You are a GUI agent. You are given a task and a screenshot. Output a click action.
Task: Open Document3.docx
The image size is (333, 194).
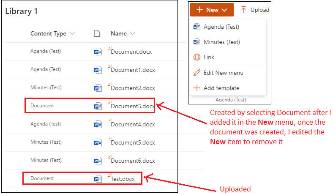[x=133, y=106]
